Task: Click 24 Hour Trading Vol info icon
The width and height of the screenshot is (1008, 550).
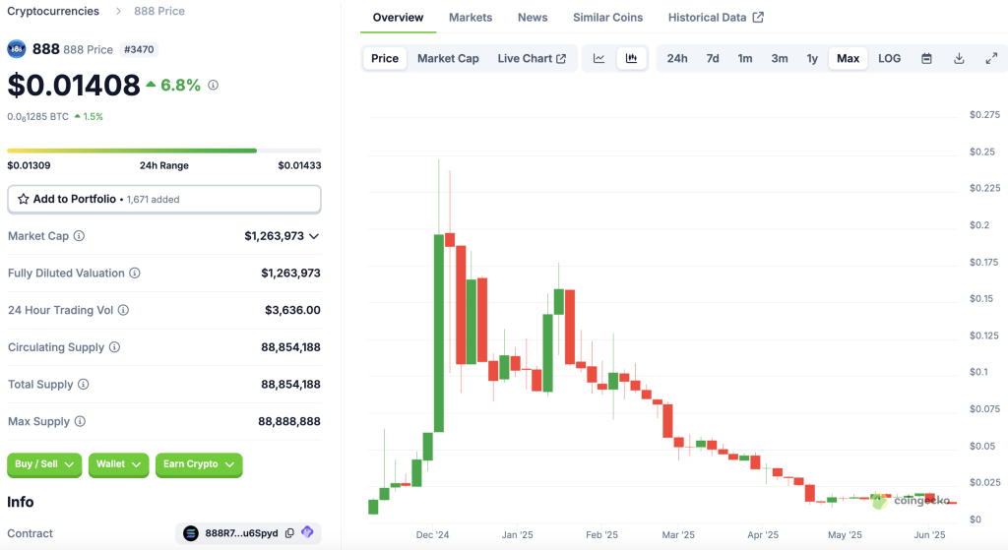Action: click(x=123, y=310)
